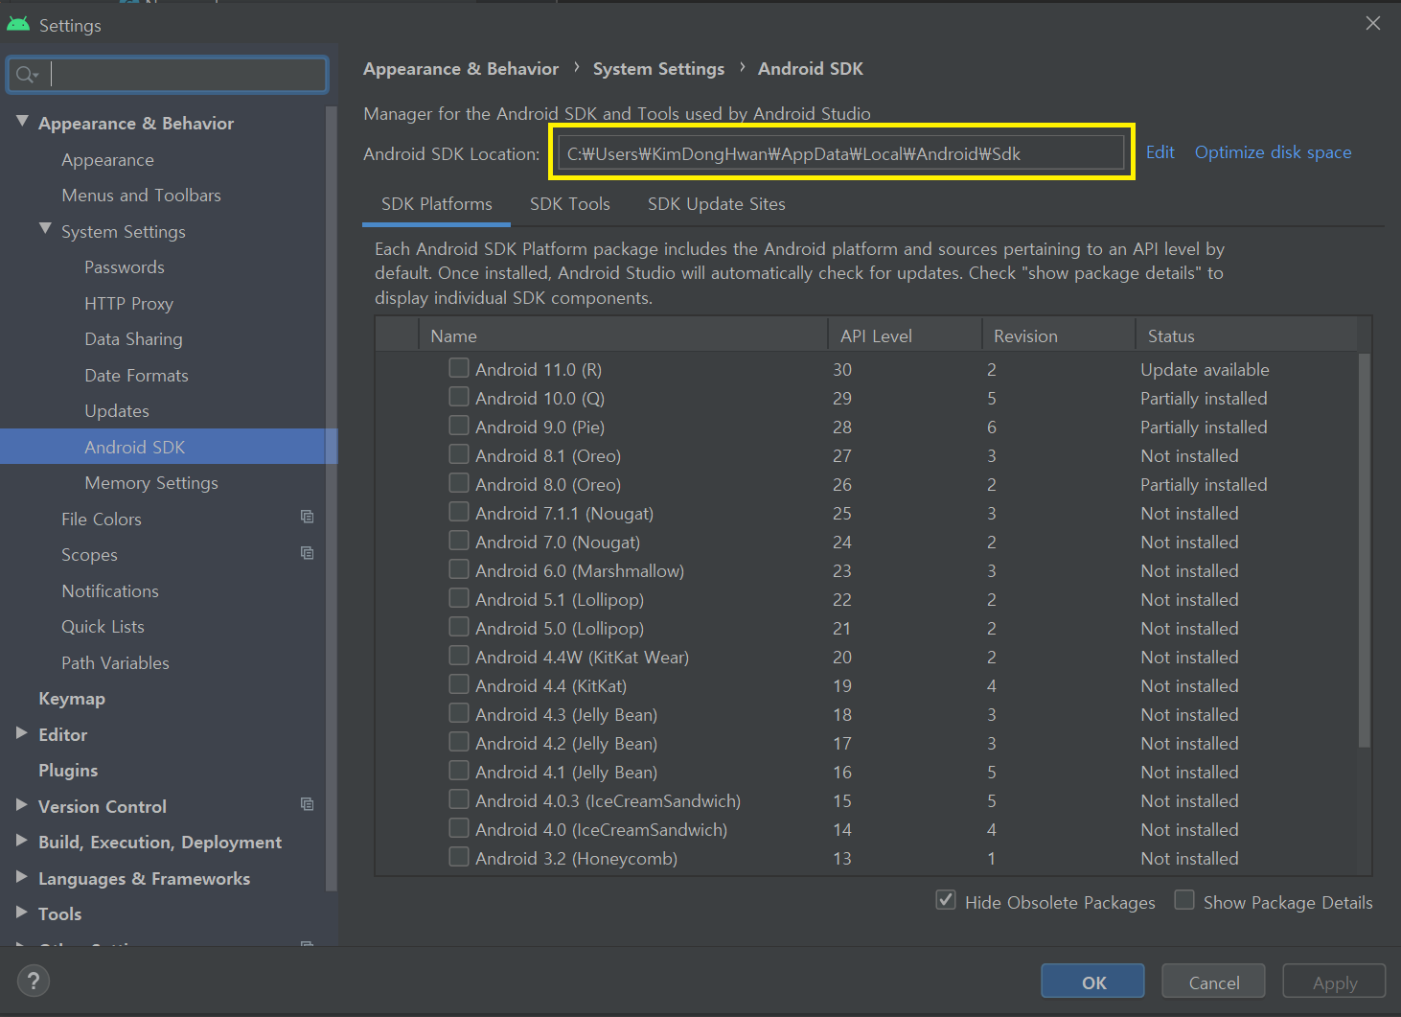The height and width of the screenshot is (1017, 1401).
Task: Check the Android 10.0 (Q) checkbox
Action: click(x=459, y=397)
